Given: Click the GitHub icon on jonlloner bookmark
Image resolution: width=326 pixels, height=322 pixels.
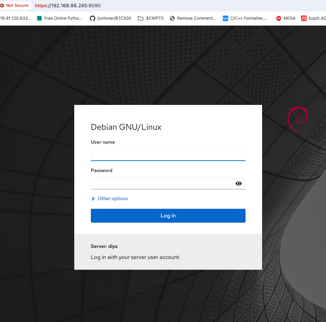Looking at the screenshot, I should coord(93,18).
